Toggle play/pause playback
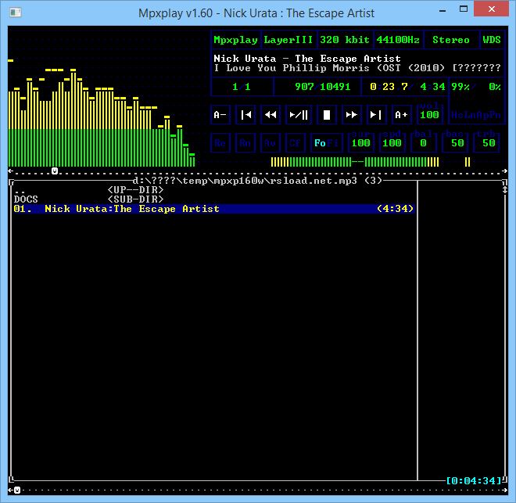 pyautogui.click(x=299, y=115)
